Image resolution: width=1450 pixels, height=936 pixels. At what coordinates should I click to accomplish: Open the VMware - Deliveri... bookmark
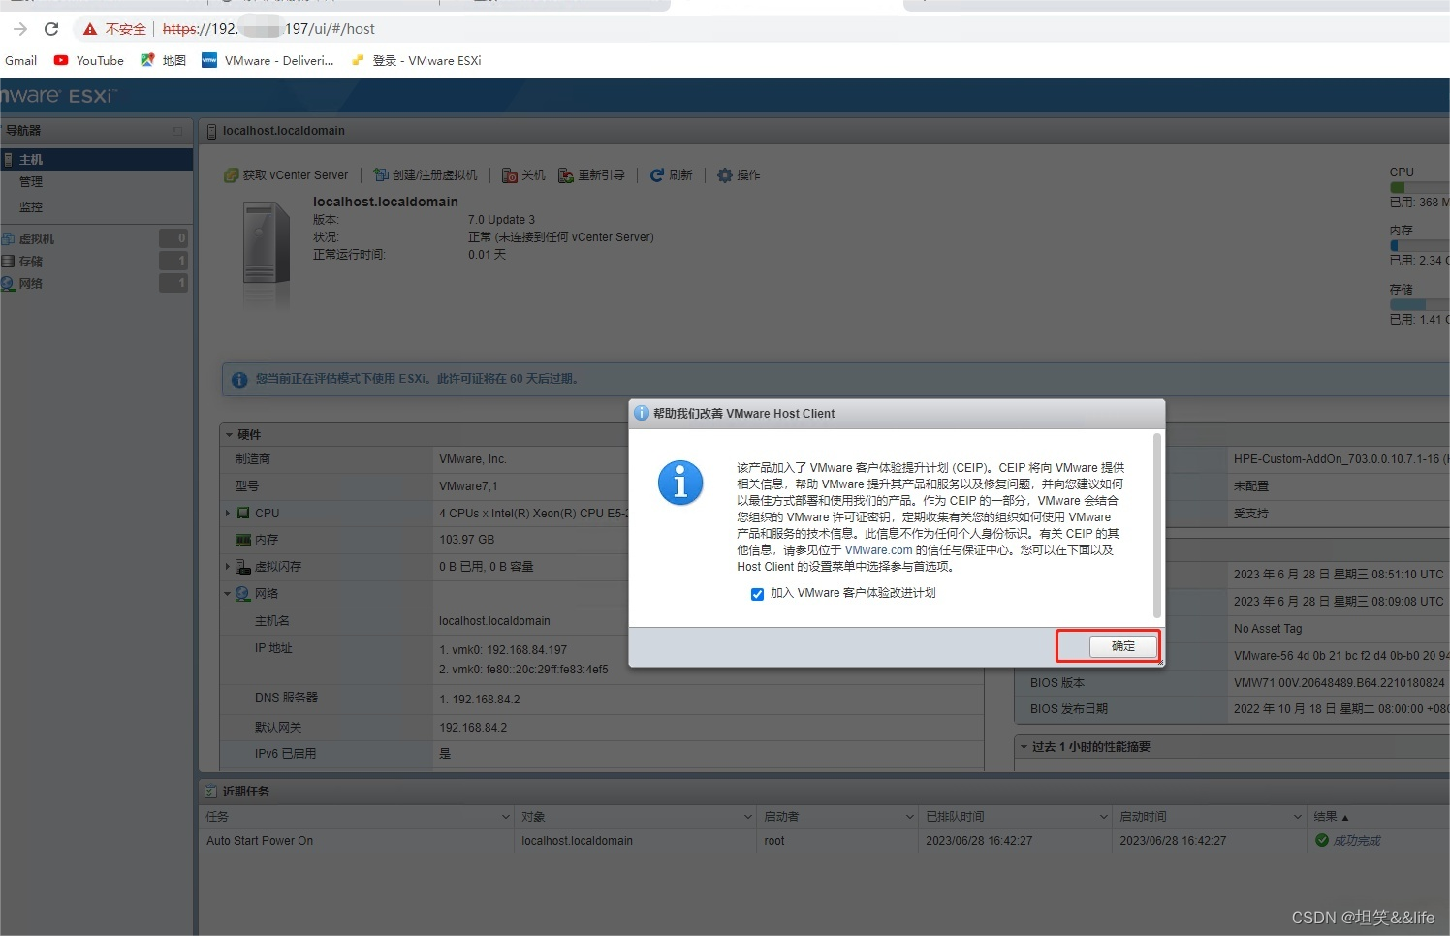pyautogui.click(x=268, y=60)
